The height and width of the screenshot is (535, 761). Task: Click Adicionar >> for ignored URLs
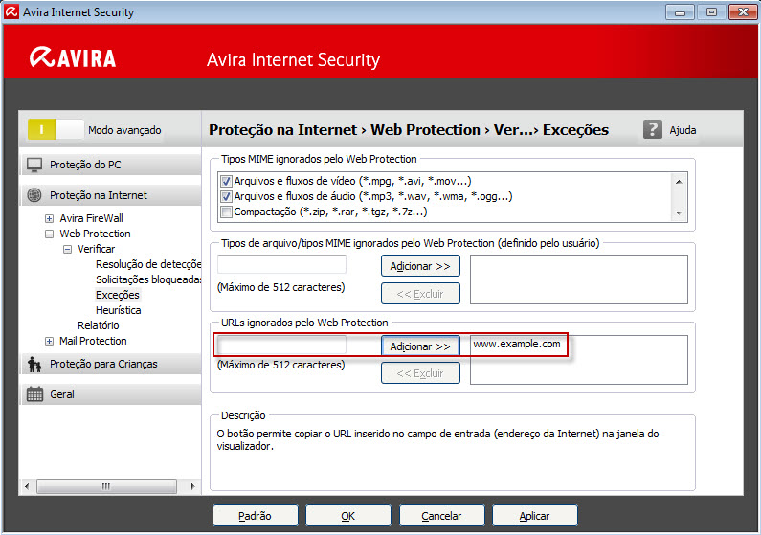tap(420, 346)
